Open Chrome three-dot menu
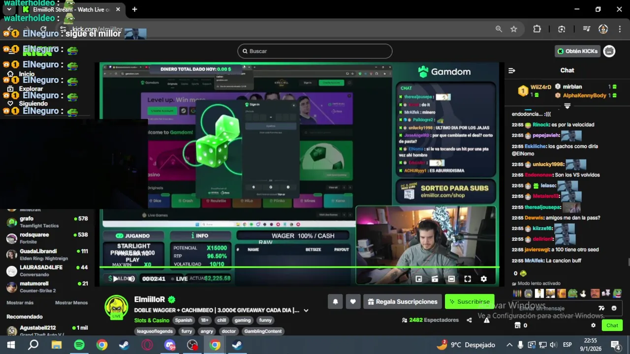 [x=619, y=29]
